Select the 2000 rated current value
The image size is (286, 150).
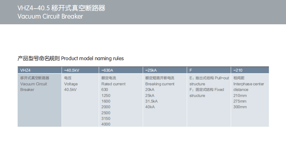(106, 107)
